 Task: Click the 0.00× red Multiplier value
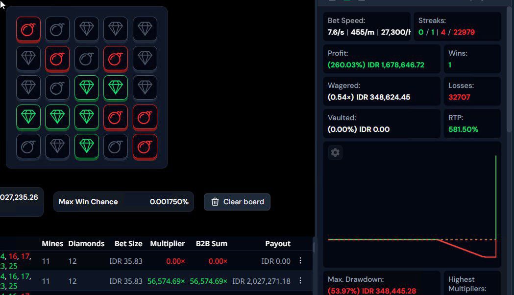176,261
